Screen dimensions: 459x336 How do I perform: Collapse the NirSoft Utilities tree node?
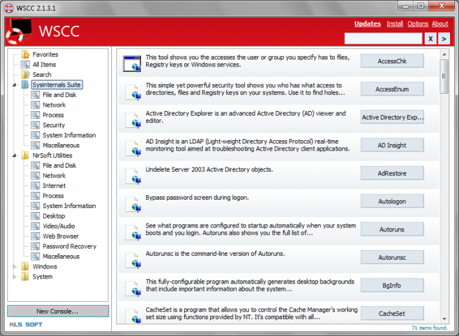coord(14,156)
